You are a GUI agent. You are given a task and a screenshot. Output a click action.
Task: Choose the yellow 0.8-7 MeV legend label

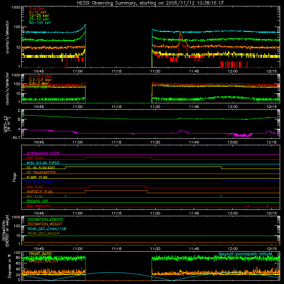click(x=39, y=83)
